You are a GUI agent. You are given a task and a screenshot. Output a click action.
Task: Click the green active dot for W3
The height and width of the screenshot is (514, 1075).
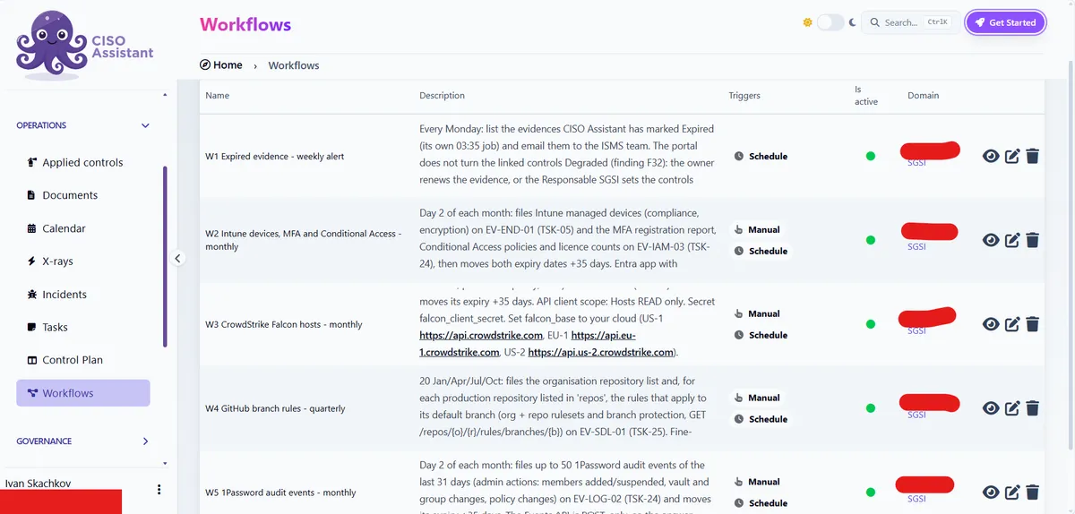(x=870, y=324)
